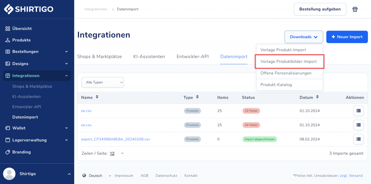
Task: Sort table by Datum column arrows
Action: pyautogui.click(x=317, y=97)
